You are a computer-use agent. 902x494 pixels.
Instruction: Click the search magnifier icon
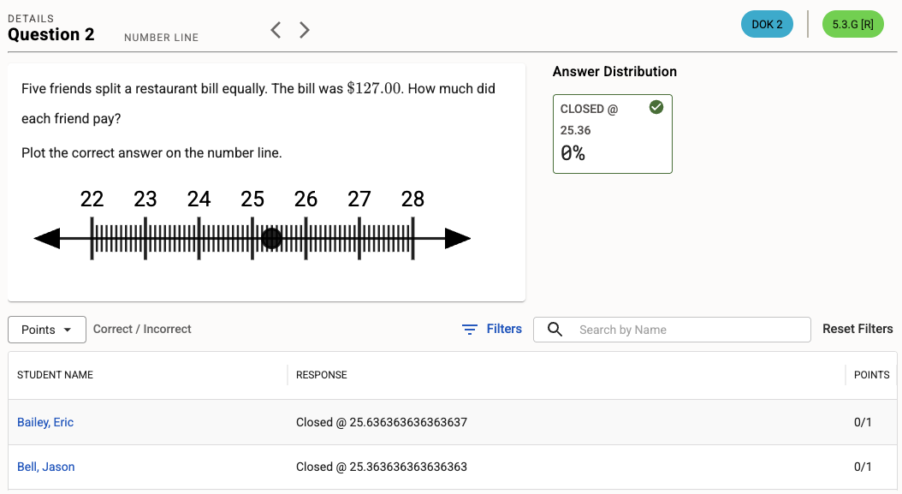[555, 330]
